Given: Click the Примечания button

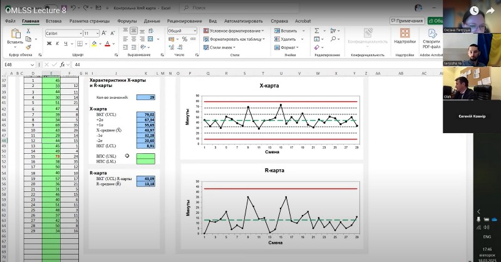Looking at the screenshot, I should (x=407, y=21).
